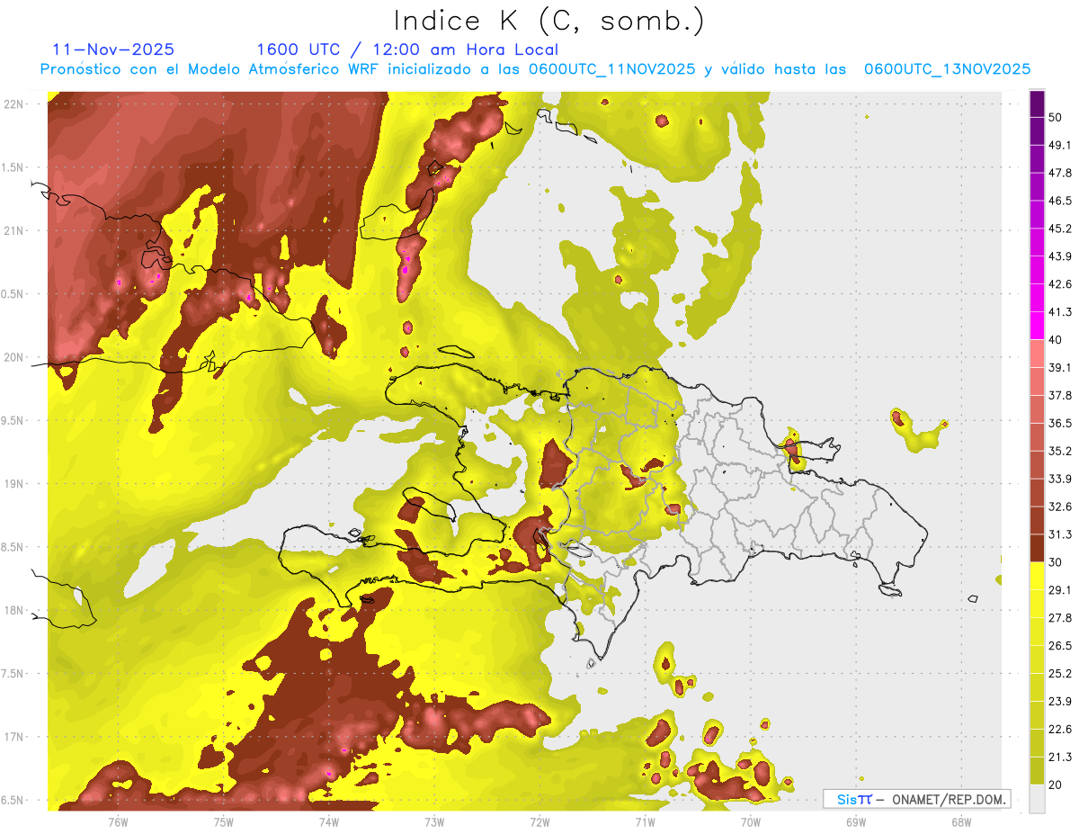Viewport: 1079px width, 834px height.
Task: Click the "40" color scale label
Action: (1056, 340)
